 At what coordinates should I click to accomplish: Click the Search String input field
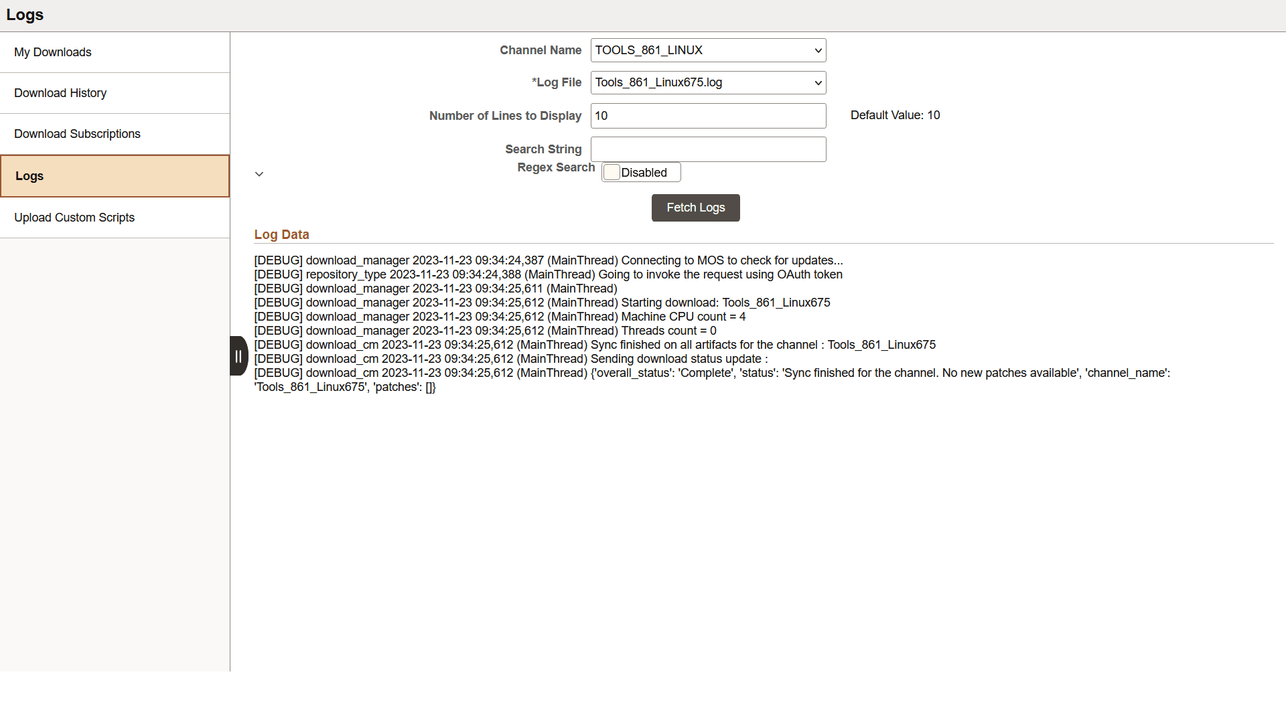(x=707, y=149)
